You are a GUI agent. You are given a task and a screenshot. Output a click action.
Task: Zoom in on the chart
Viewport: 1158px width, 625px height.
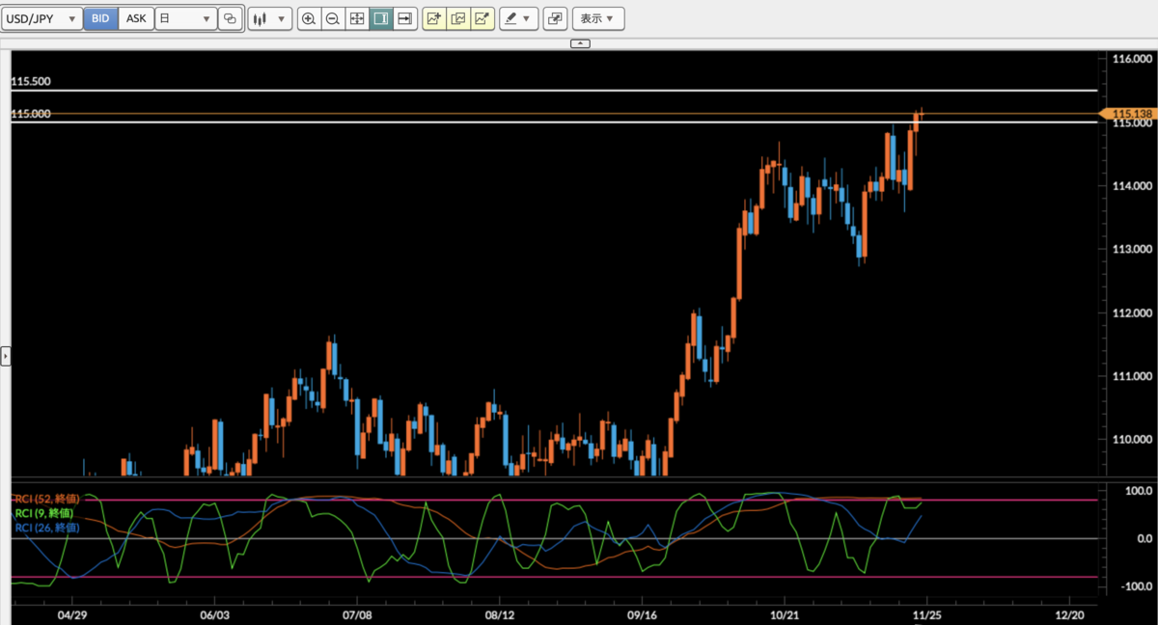(x=308, y=17)
